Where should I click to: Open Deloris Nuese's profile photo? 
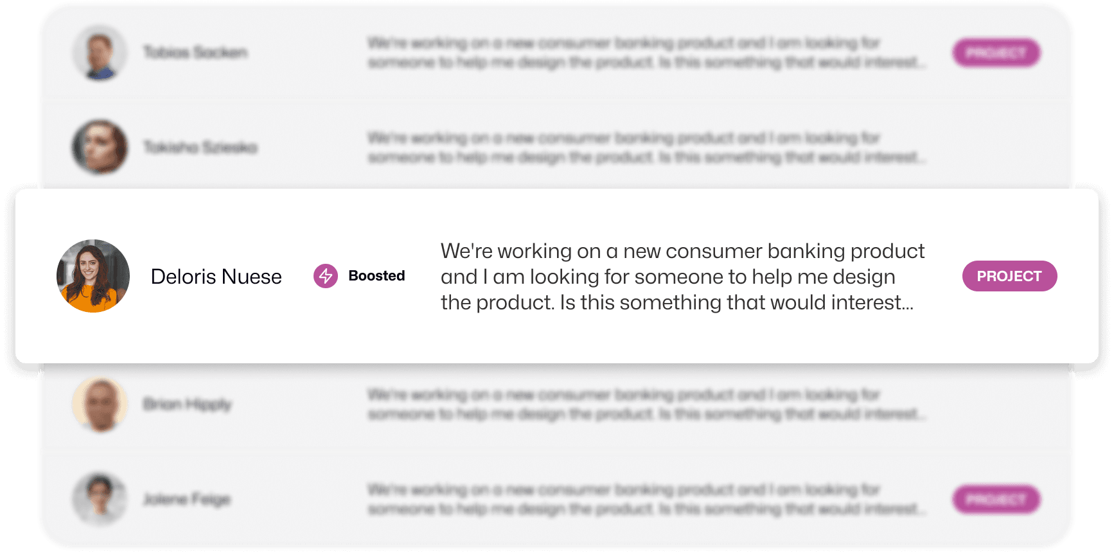[x=93, y=276]
